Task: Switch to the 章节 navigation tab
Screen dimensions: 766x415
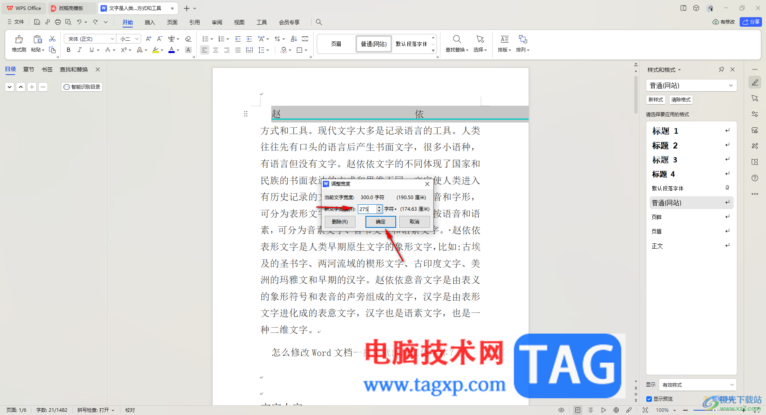Action: click(29, 69)
